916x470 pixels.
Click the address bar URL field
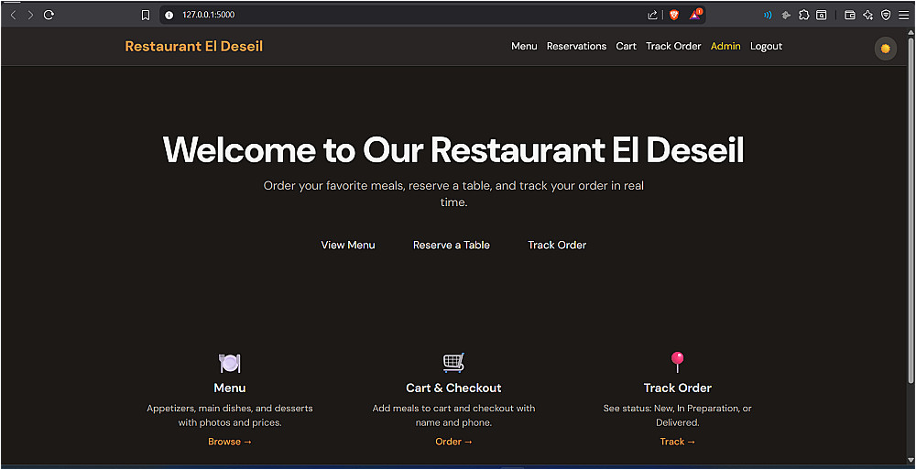[409, 16]
